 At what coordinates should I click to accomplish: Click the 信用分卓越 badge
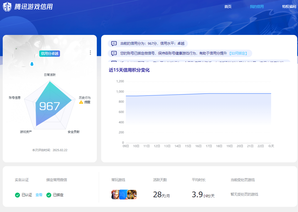click(50, 54)
